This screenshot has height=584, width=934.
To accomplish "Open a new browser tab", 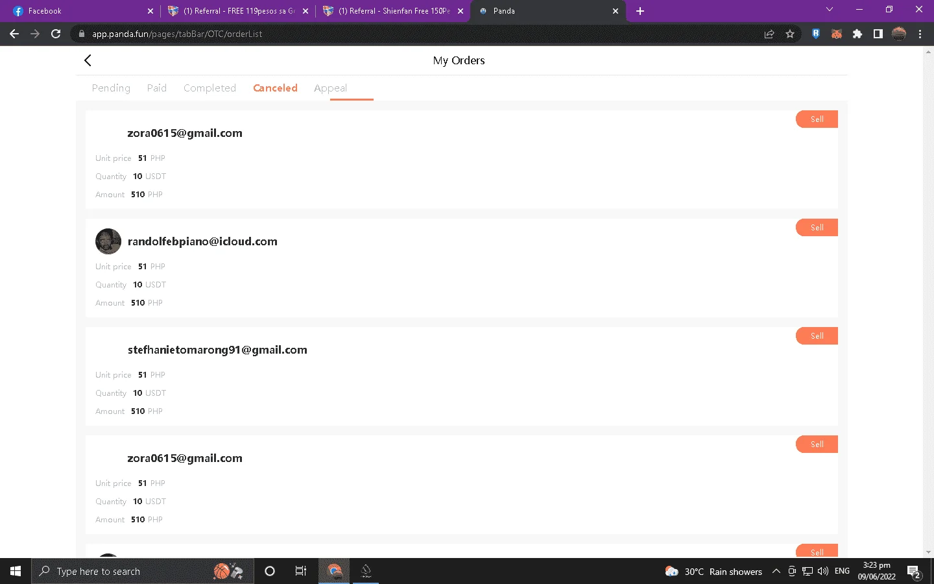I will click(640, 11).
